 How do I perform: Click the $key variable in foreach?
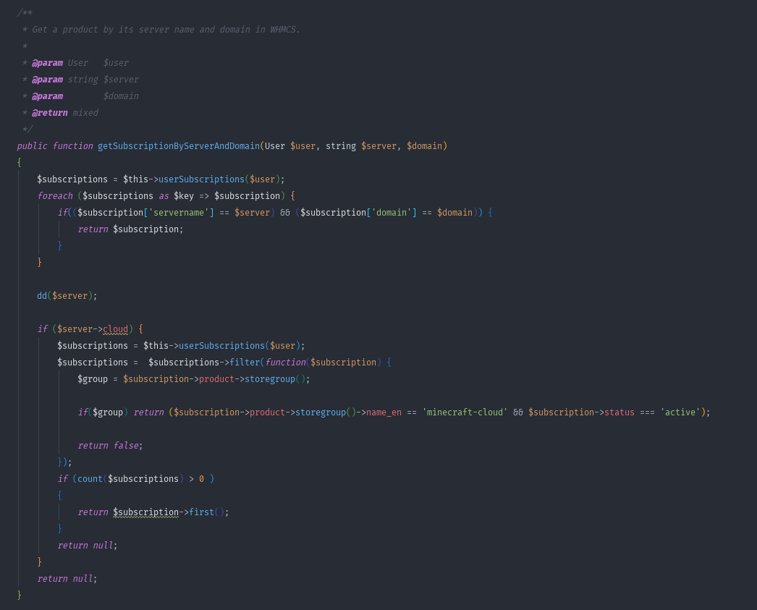click(184, 196)
